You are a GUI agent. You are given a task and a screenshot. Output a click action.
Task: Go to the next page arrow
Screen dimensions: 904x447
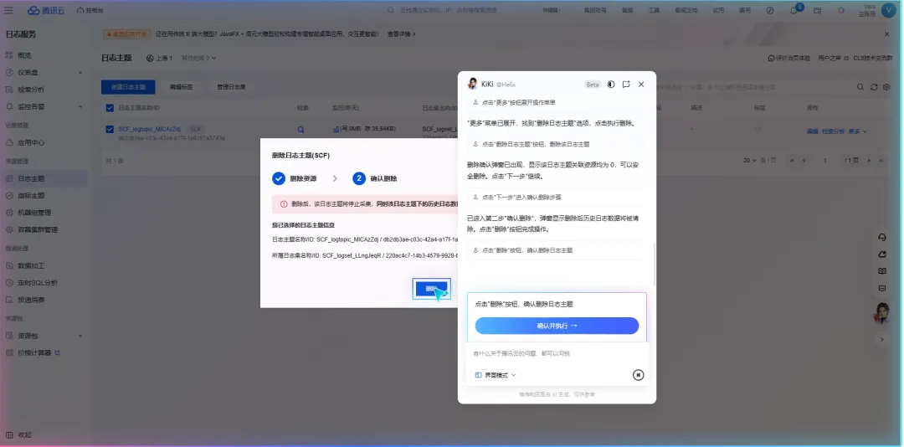[x=870, y=161]
